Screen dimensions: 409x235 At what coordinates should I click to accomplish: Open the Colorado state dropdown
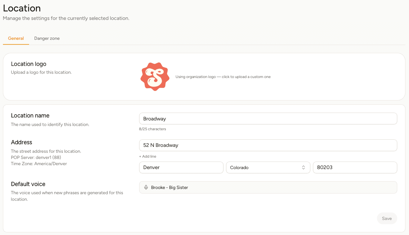coord(268,167)
